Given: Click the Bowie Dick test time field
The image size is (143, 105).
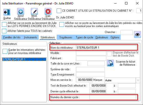Looking at the screenshot, I should tap(127, 86).
